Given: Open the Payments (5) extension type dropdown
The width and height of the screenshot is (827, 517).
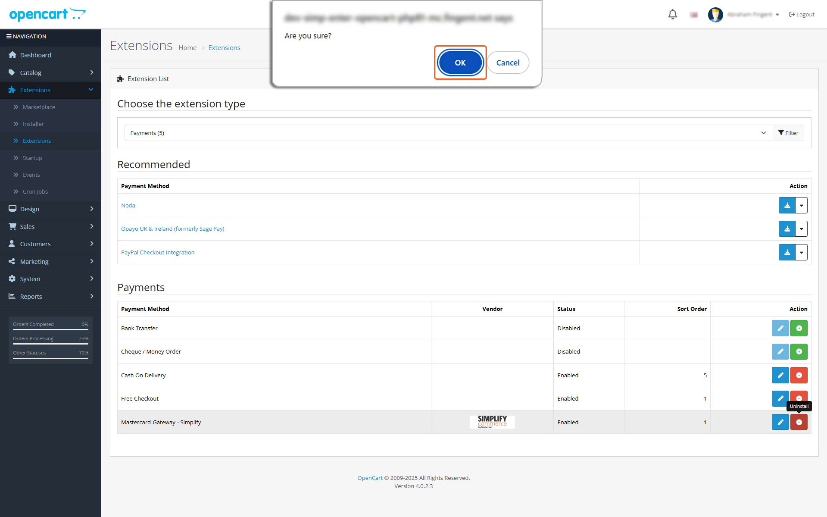Looking at the screenshot, I should (x=448, y=133).
